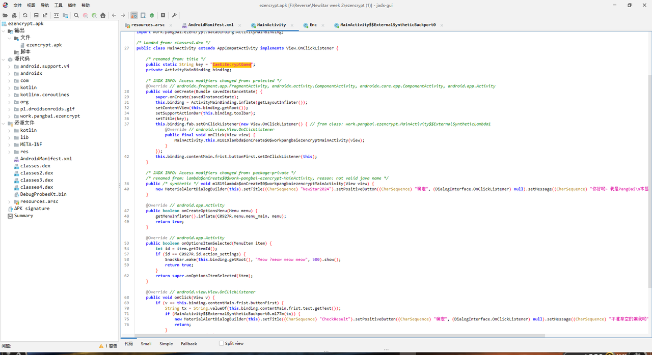Expand the android.support.v4 package
Image resolution: width=652 pixels, height=355 pixels.
[10, 66]
